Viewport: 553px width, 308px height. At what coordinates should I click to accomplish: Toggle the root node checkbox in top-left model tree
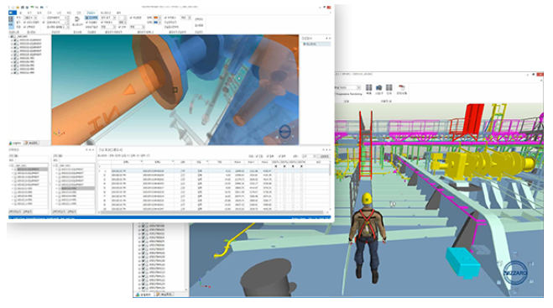tap(13, 36)
